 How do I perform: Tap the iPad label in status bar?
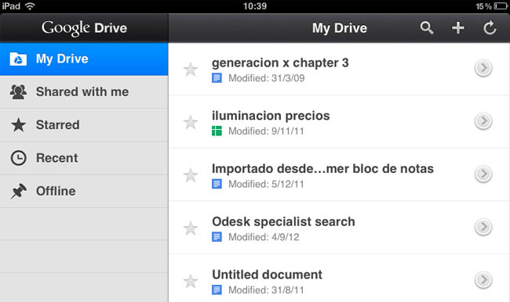[x=11, y=6]
